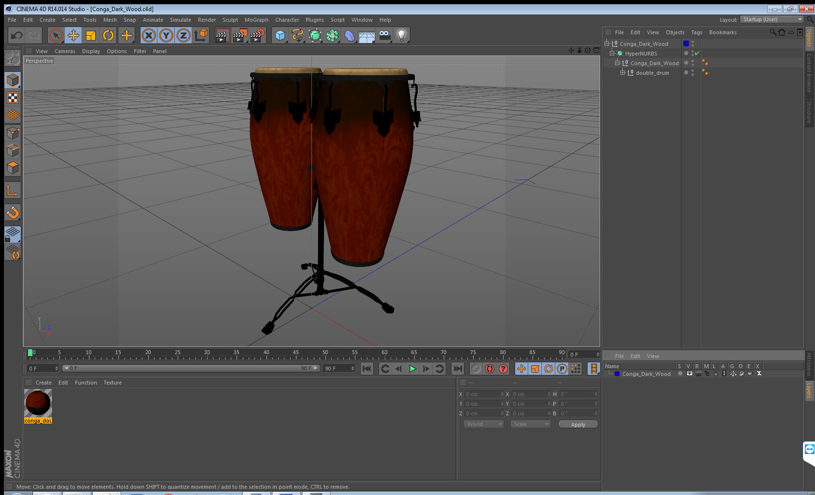Open Render to Picture Viewer
This screenshot has width=815, height=495.
pyautogui.click(x=240, y=35)
